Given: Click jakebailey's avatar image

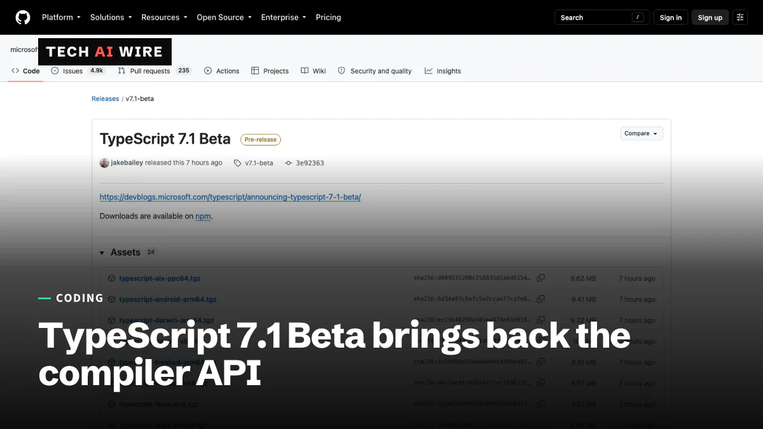Looking at the screenshot, I should [x=104, y=163].
